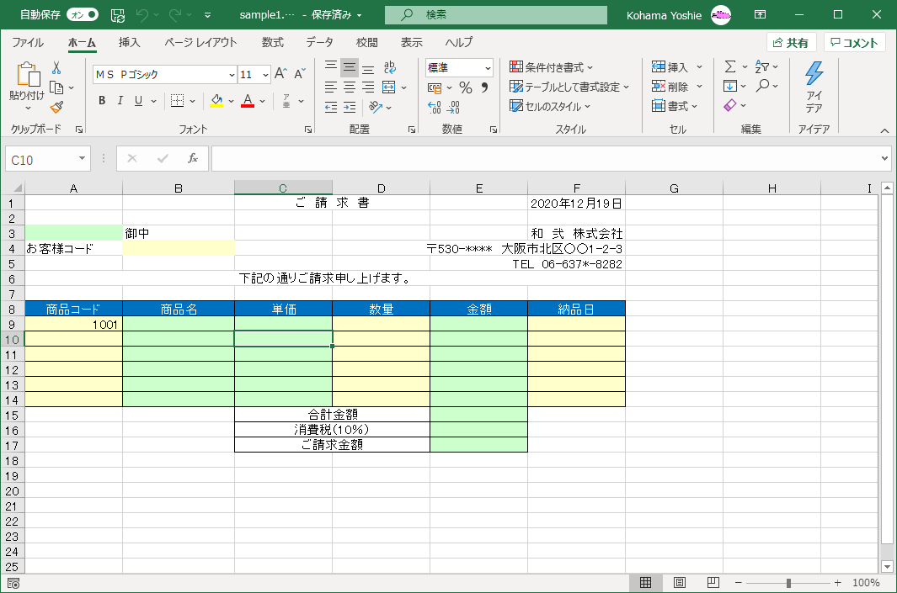Align text to top
This screenshot has width=897, height=593.
tap(331, 67)
